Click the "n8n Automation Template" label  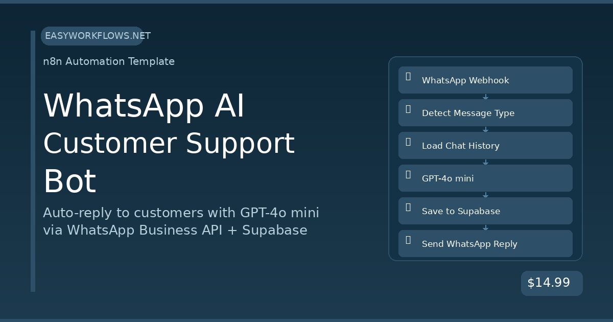click(109, 61)
